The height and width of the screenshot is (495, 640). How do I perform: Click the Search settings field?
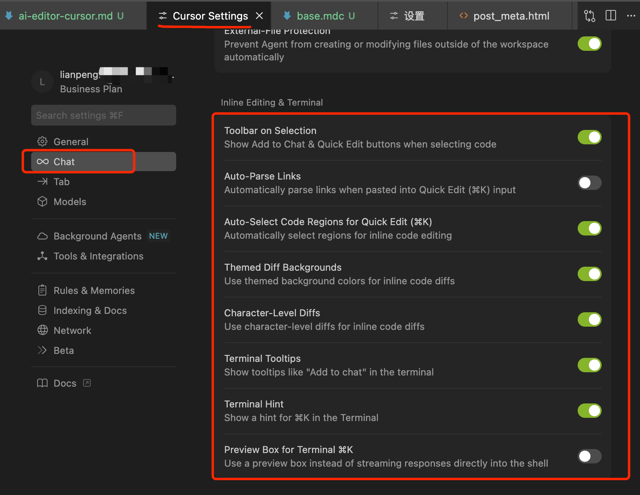click(x=103, y=115)
